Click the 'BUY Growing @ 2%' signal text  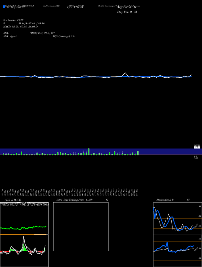(x=63, y=36)
